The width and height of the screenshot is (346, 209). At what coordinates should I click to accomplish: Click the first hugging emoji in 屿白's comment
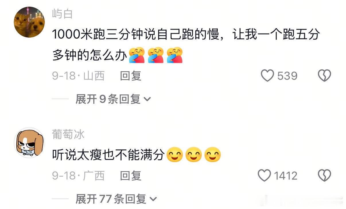click(x=137, y=55)
